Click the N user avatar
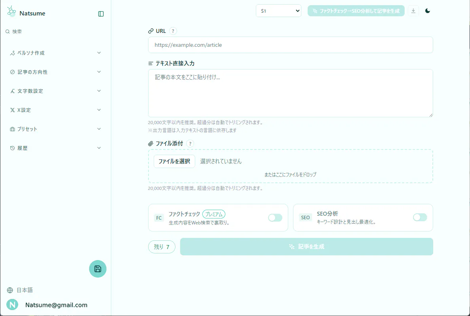This screenshot has height=316, width=470. click(x=12, y=305)
